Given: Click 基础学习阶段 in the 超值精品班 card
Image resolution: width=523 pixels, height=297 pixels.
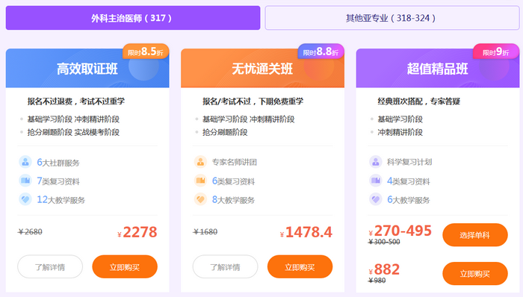Looking at the screenshot, I should [x=400, y=119].
